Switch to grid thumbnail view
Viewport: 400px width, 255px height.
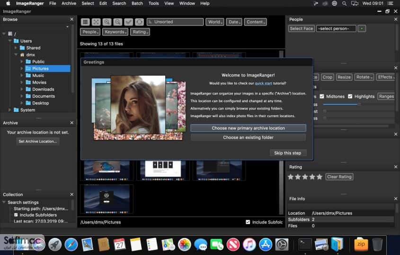tap(85, 22)
